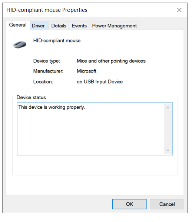The width and height of the screenshot is (192, 222).
Task: Click the Device status scroll up arrow
Action: (168, 108)
